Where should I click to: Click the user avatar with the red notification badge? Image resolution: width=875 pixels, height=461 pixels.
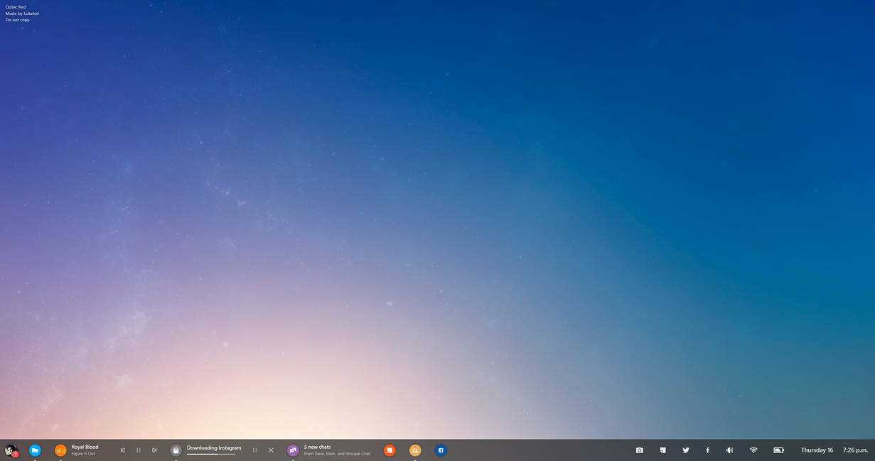[x=10, y=450]
